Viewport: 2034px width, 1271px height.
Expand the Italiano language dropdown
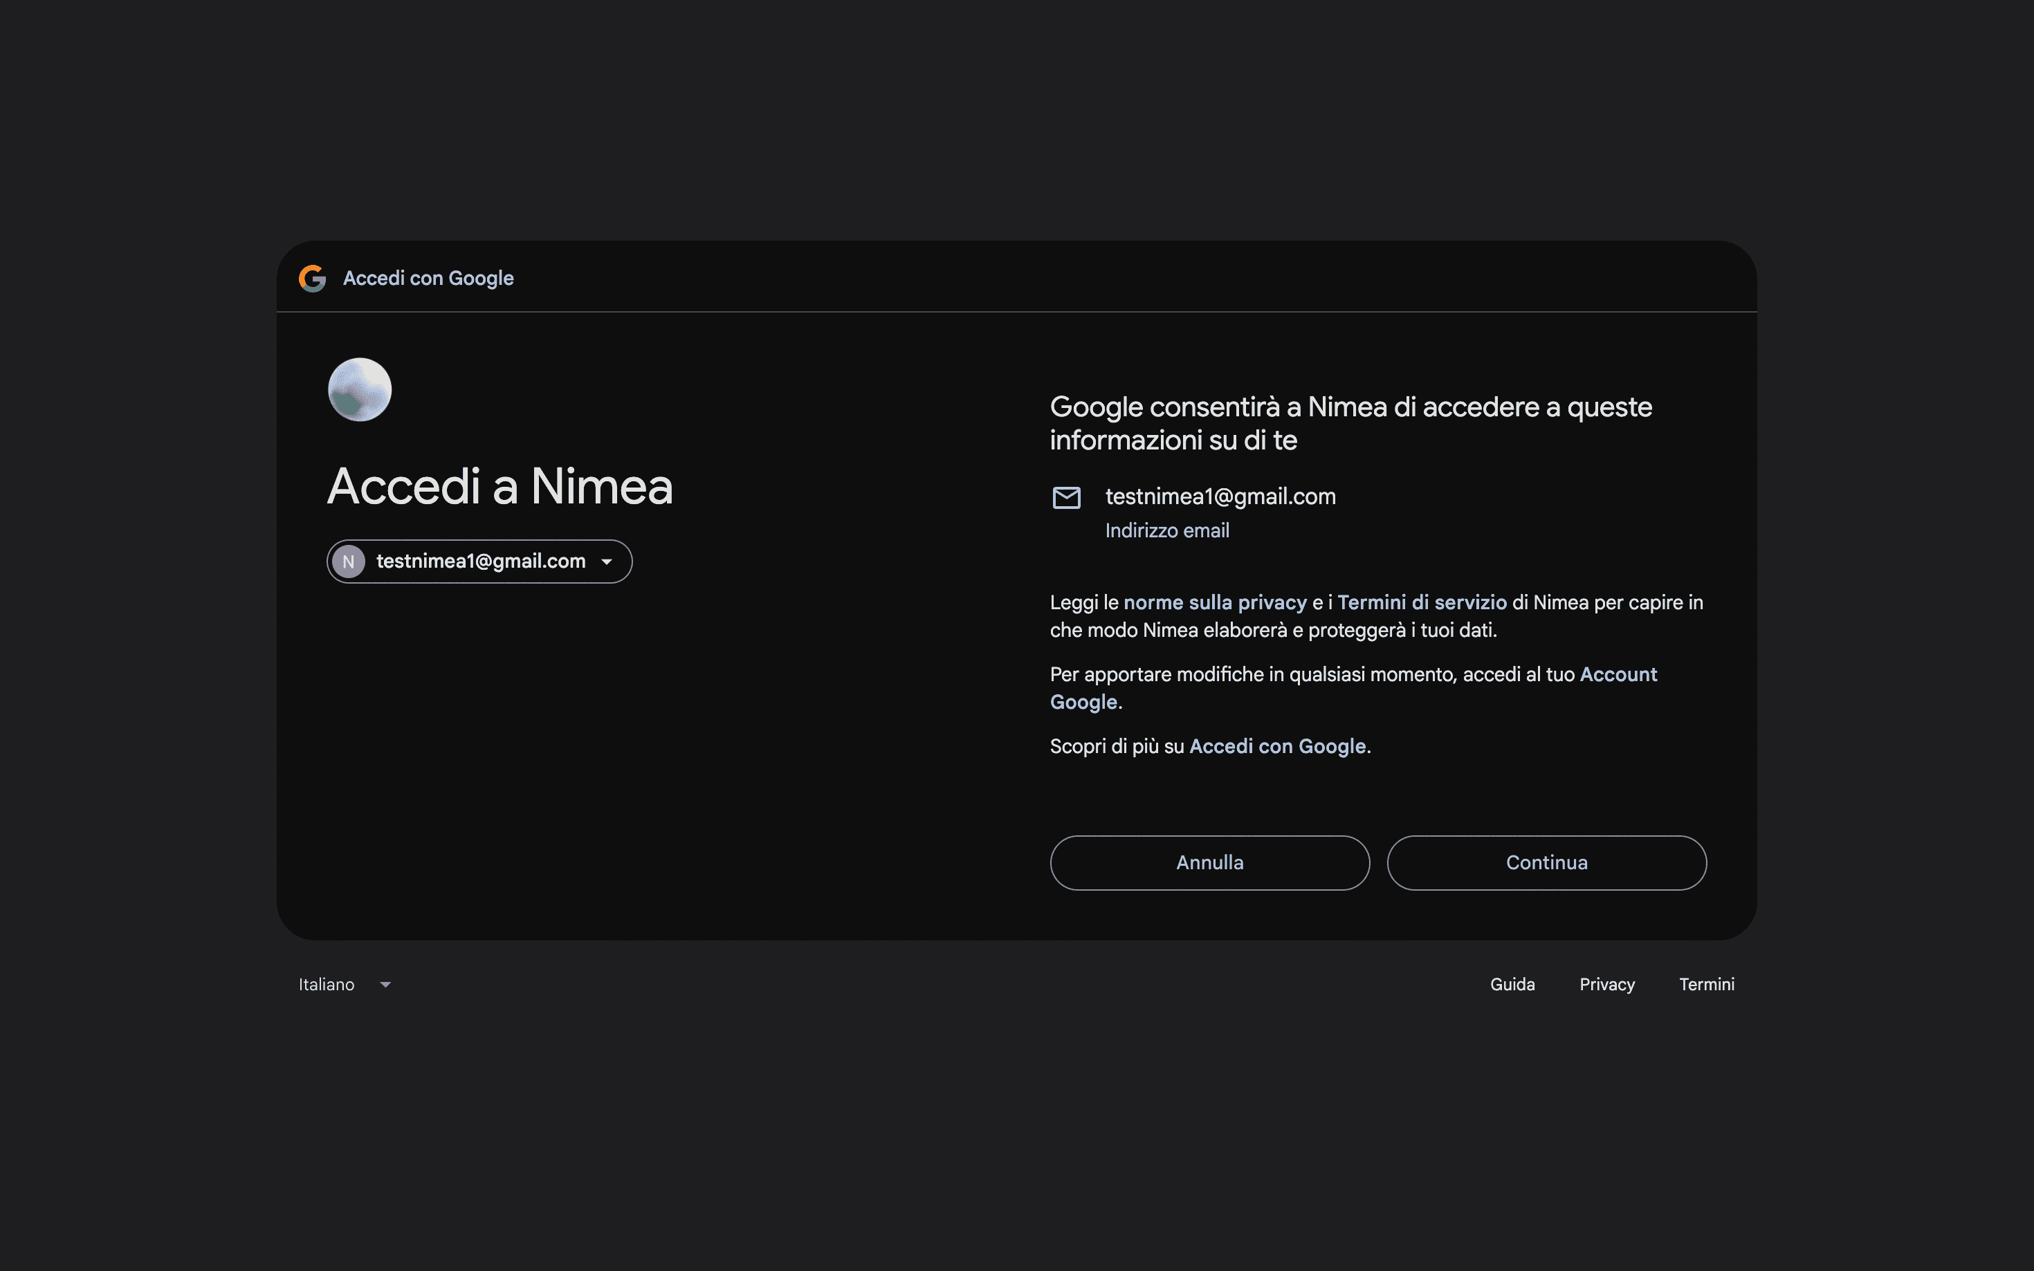(345, 984)
